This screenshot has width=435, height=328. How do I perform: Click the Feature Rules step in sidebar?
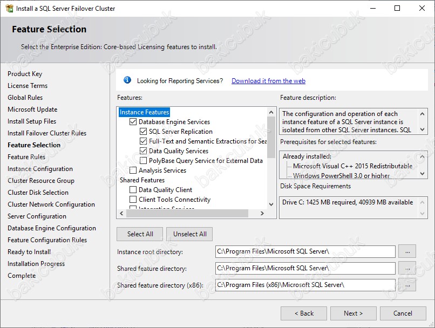[26, 157]
